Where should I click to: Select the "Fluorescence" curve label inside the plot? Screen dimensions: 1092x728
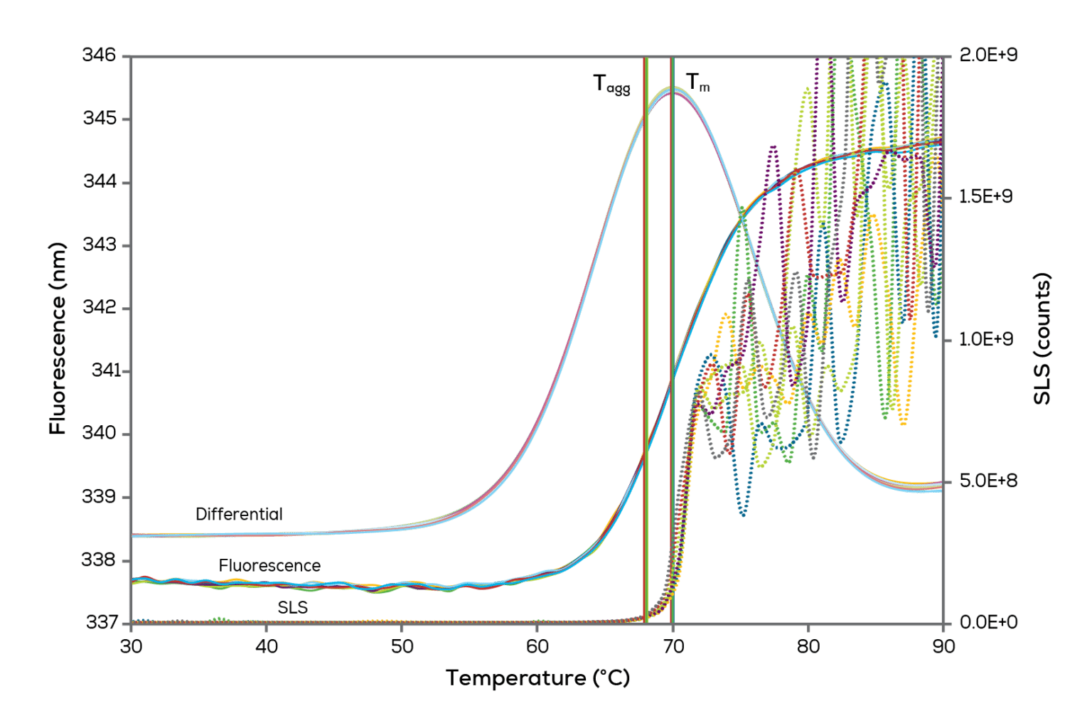[269, 566]
